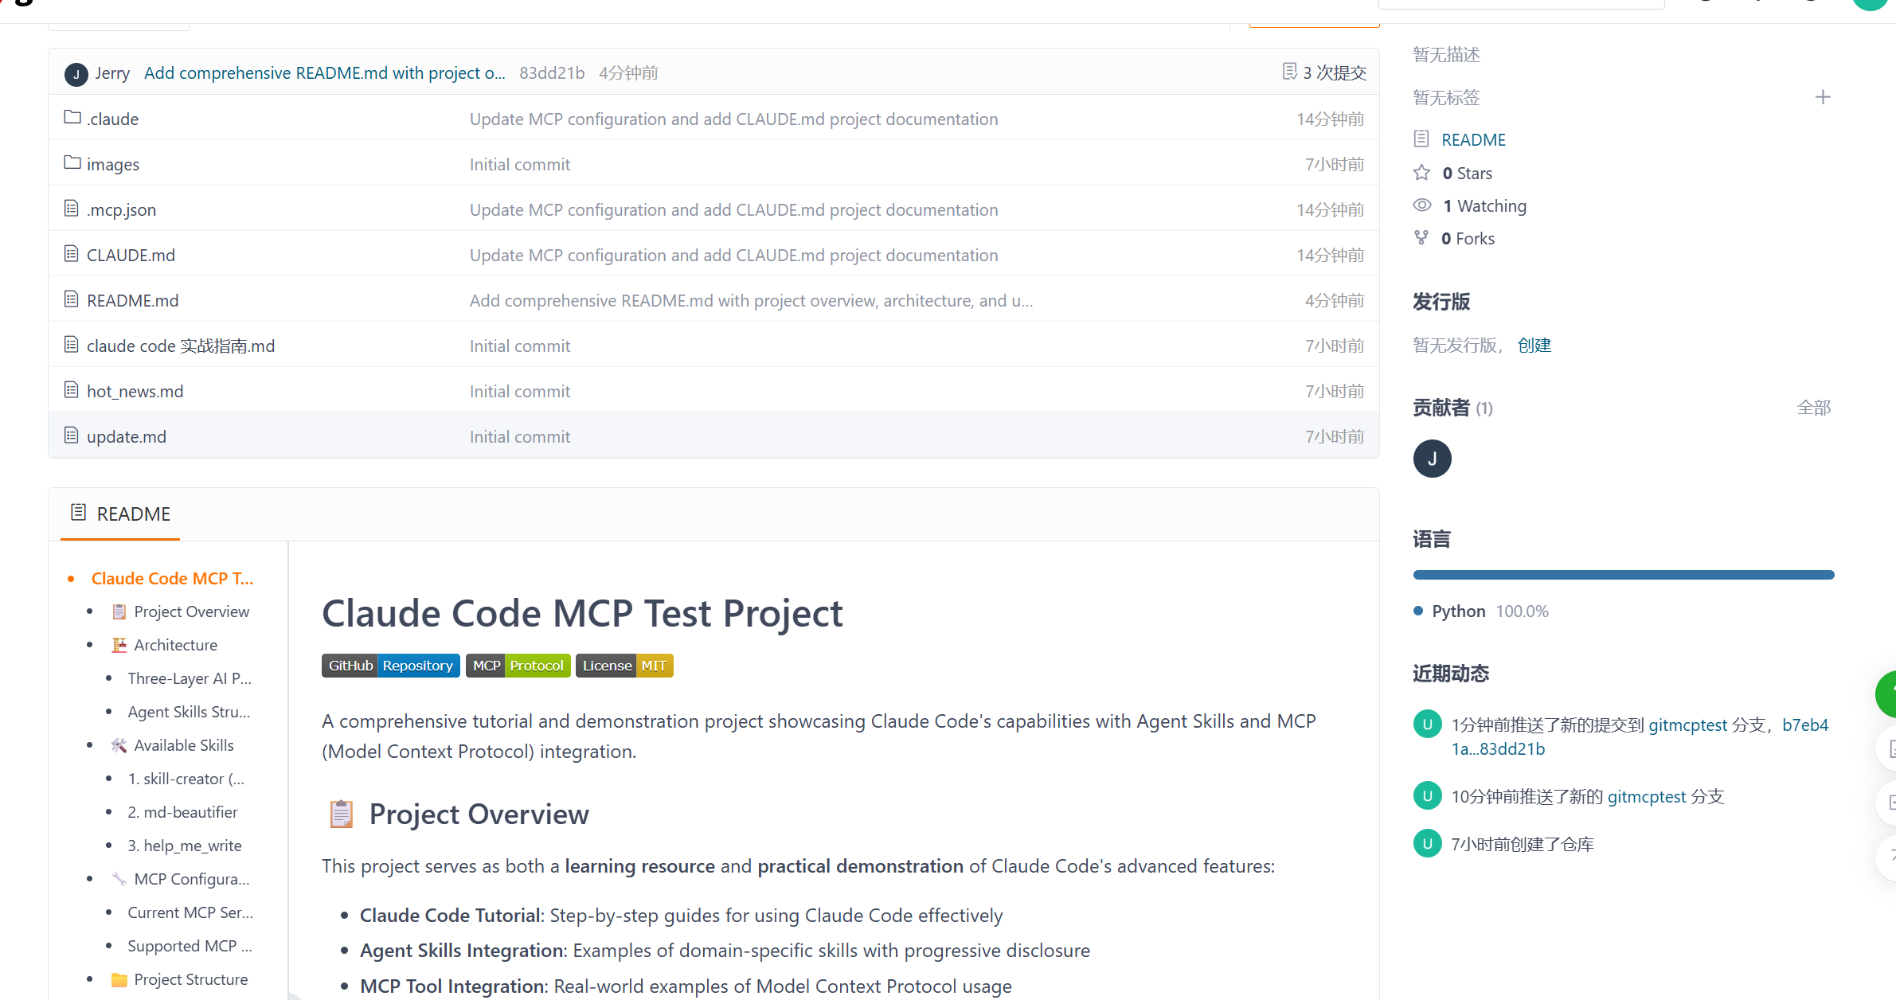Click Jerry's contributor avatar
The image size is (1896, 1000).
(1432, 459)
